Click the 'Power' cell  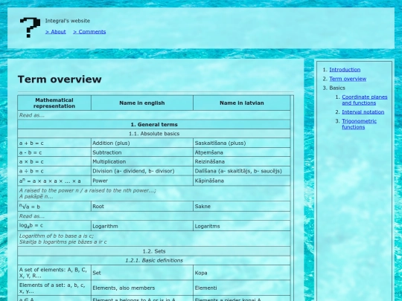click(x=142, y=181)
